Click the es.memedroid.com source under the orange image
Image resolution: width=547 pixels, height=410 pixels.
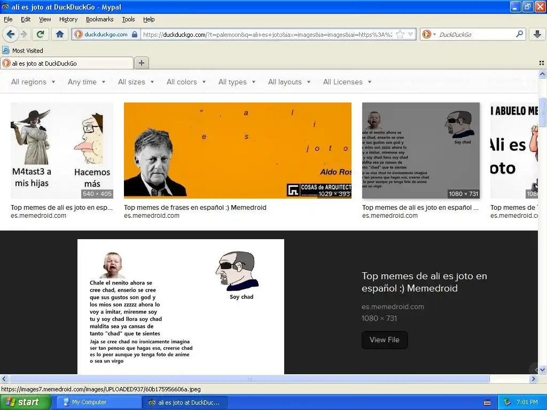pos(151,216)
